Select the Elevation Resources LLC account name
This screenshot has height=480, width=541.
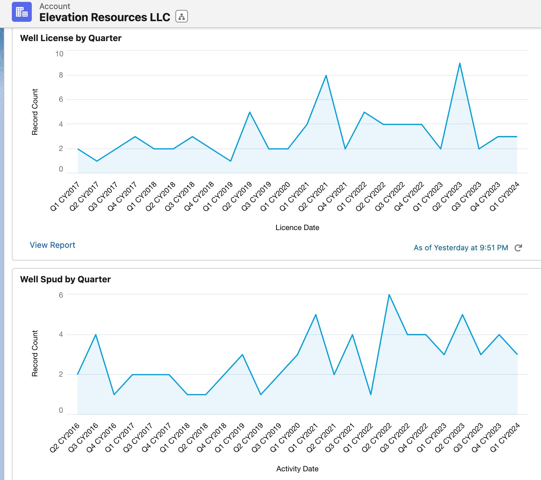pos(105,17)
